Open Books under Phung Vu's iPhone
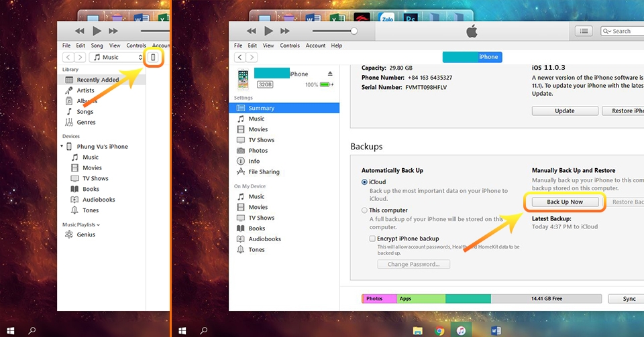644x337 pixels. [91, 189]
